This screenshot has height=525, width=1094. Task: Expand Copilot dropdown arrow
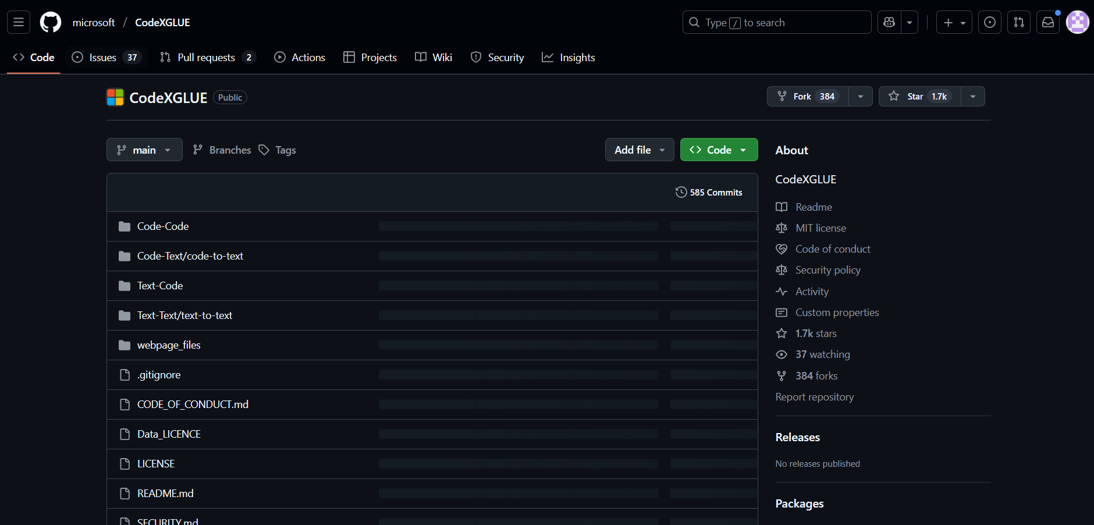910,23
